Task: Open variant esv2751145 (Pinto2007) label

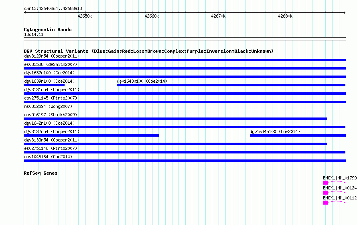Action: [x=51, y=98]
